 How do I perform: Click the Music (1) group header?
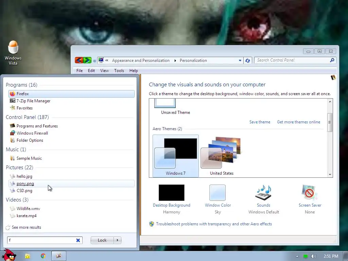click(x=16, y=150)
